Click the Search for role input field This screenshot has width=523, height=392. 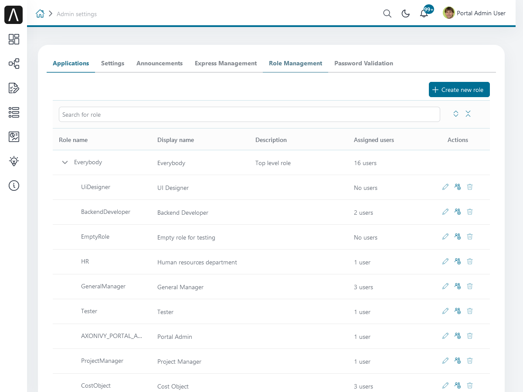(249, 115)
